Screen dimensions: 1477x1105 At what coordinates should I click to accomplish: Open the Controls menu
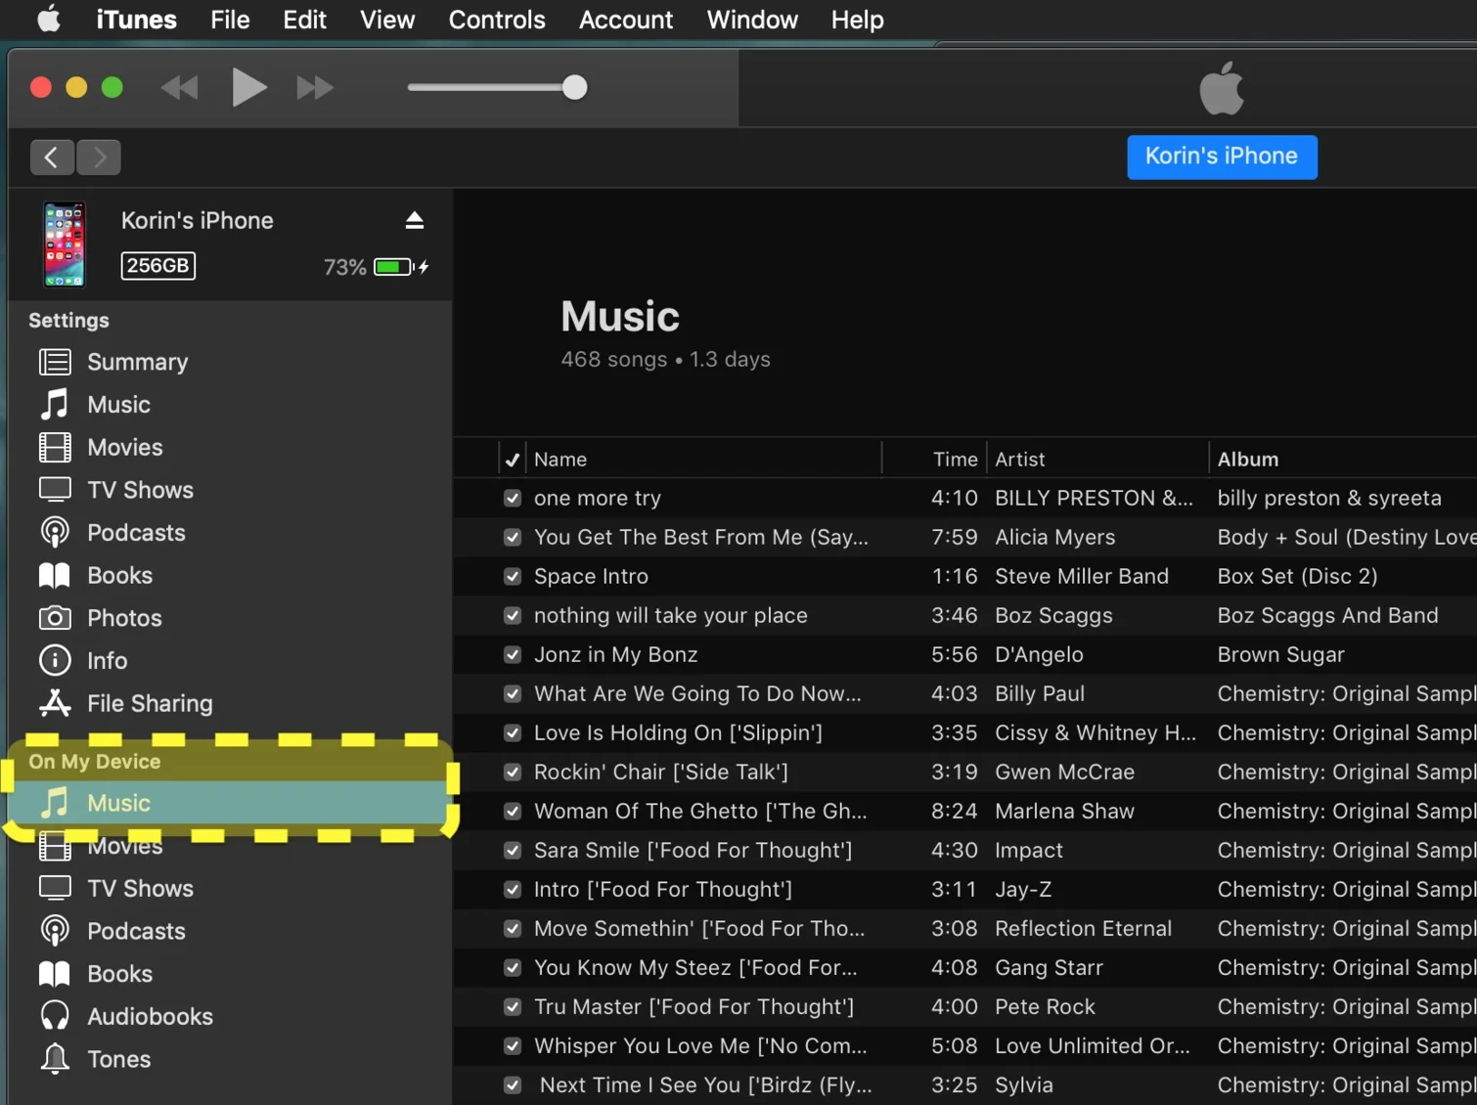click(497, 20)
